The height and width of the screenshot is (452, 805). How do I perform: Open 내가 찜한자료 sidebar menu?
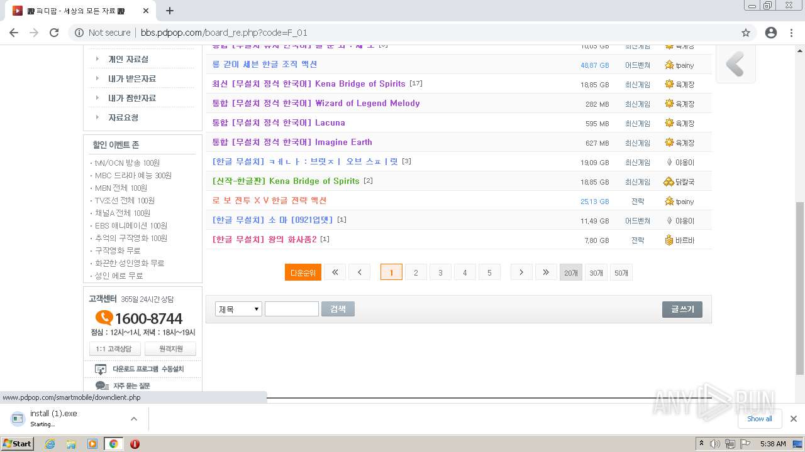click(132, 98)
